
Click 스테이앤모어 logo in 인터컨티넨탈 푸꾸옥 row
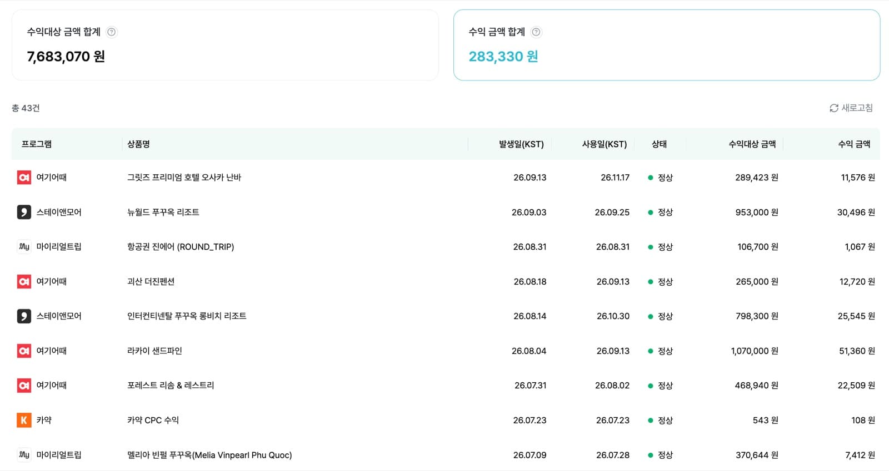(24, 316)
